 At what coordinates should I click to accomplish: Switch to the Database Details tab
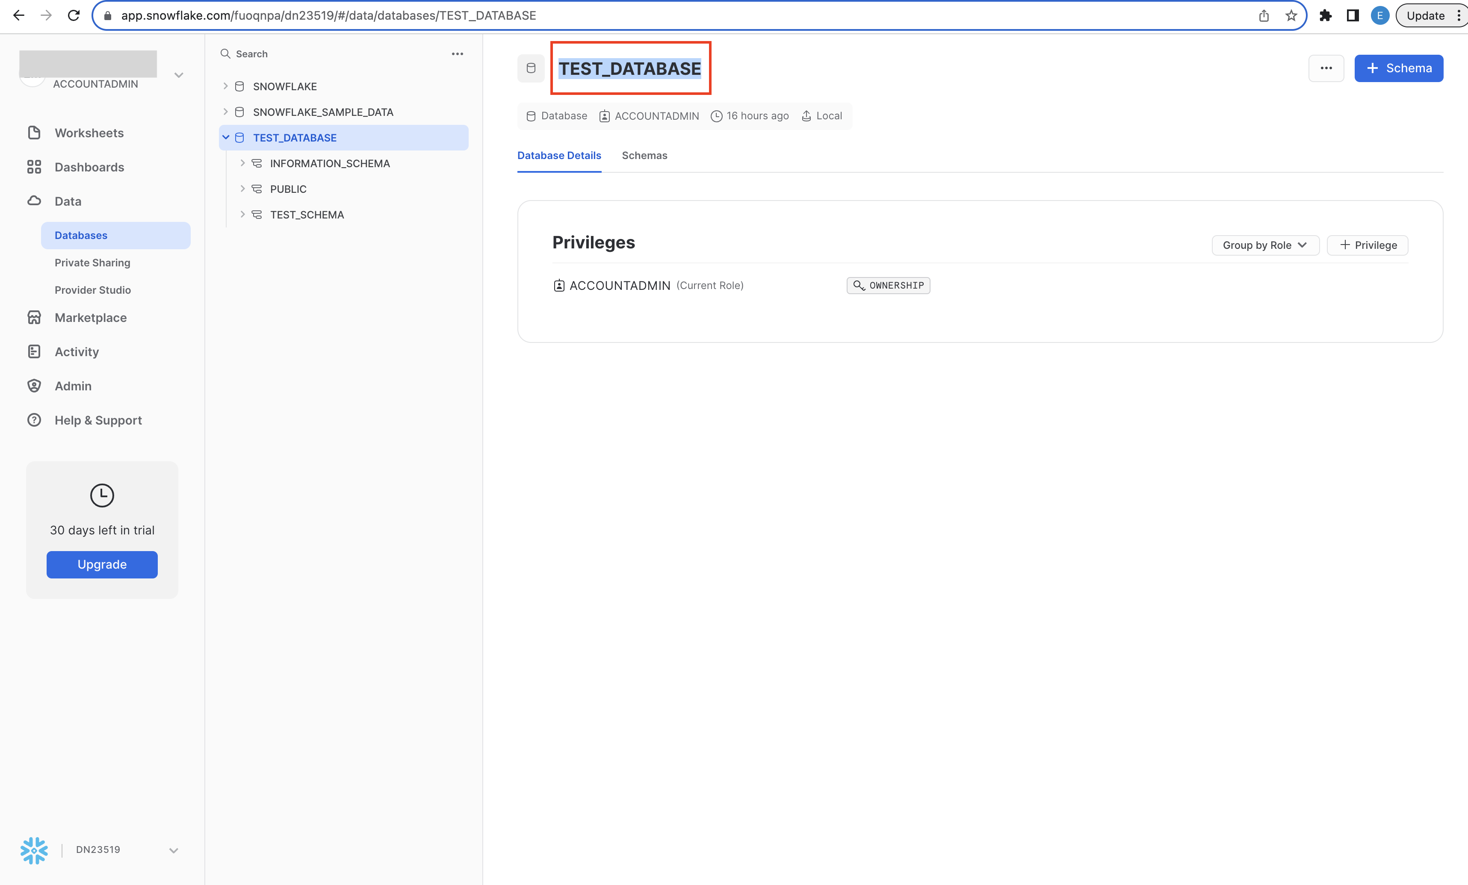tap(559, 156)
